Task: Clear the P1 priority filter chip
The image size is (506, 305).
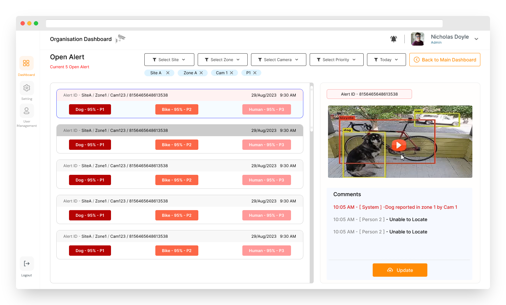Action: pyautogui.click(x=255, y=73)
